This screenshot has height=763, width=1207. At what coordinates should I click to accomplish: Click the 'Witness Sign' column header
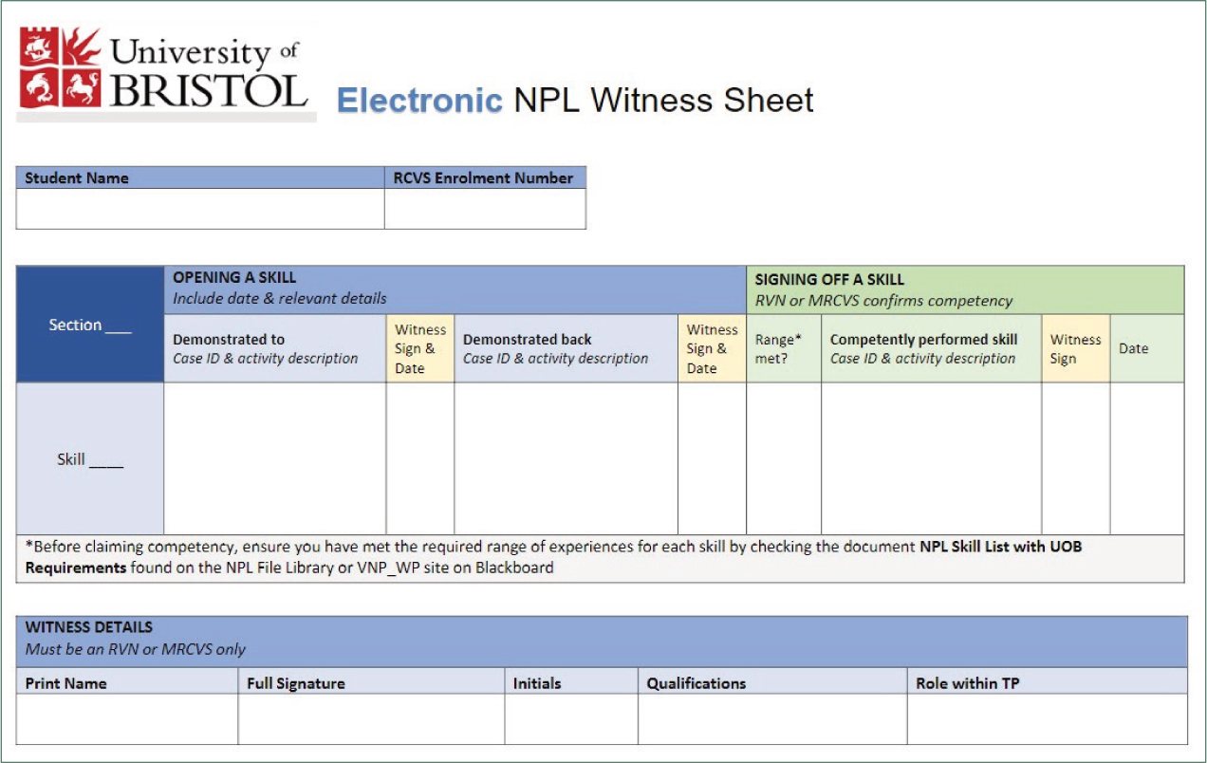(1076, 348)
